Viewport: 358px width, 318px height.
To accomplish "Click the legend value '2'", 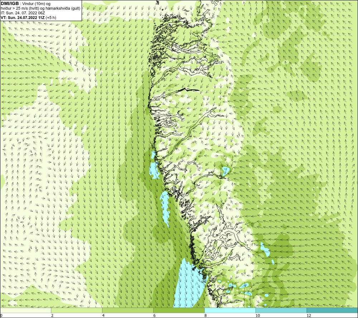I will click(52, 316).
